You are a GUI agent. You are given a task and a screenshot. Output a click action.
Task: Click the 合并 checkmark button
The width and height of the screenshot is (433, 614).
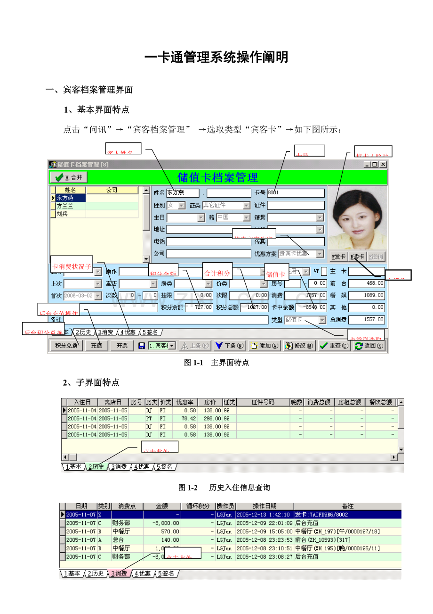point(69,177)
